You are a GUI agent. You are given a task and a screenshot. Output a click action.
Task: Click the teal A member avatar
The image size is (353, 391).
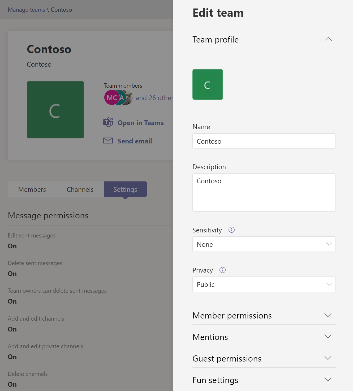[122, 97]
